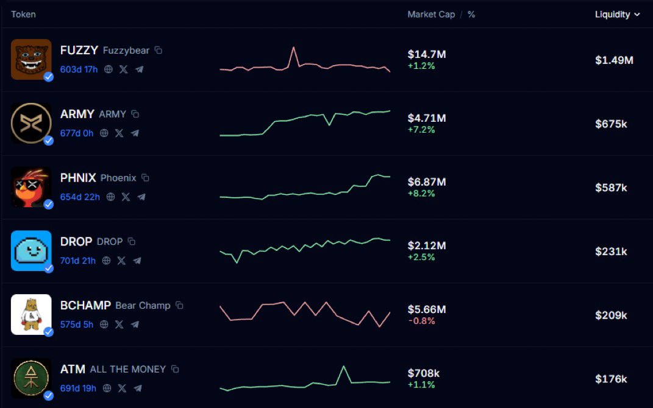The image size is (653, 408).
Task: Open the ATM X profile icon
Action: click(122, 389)
